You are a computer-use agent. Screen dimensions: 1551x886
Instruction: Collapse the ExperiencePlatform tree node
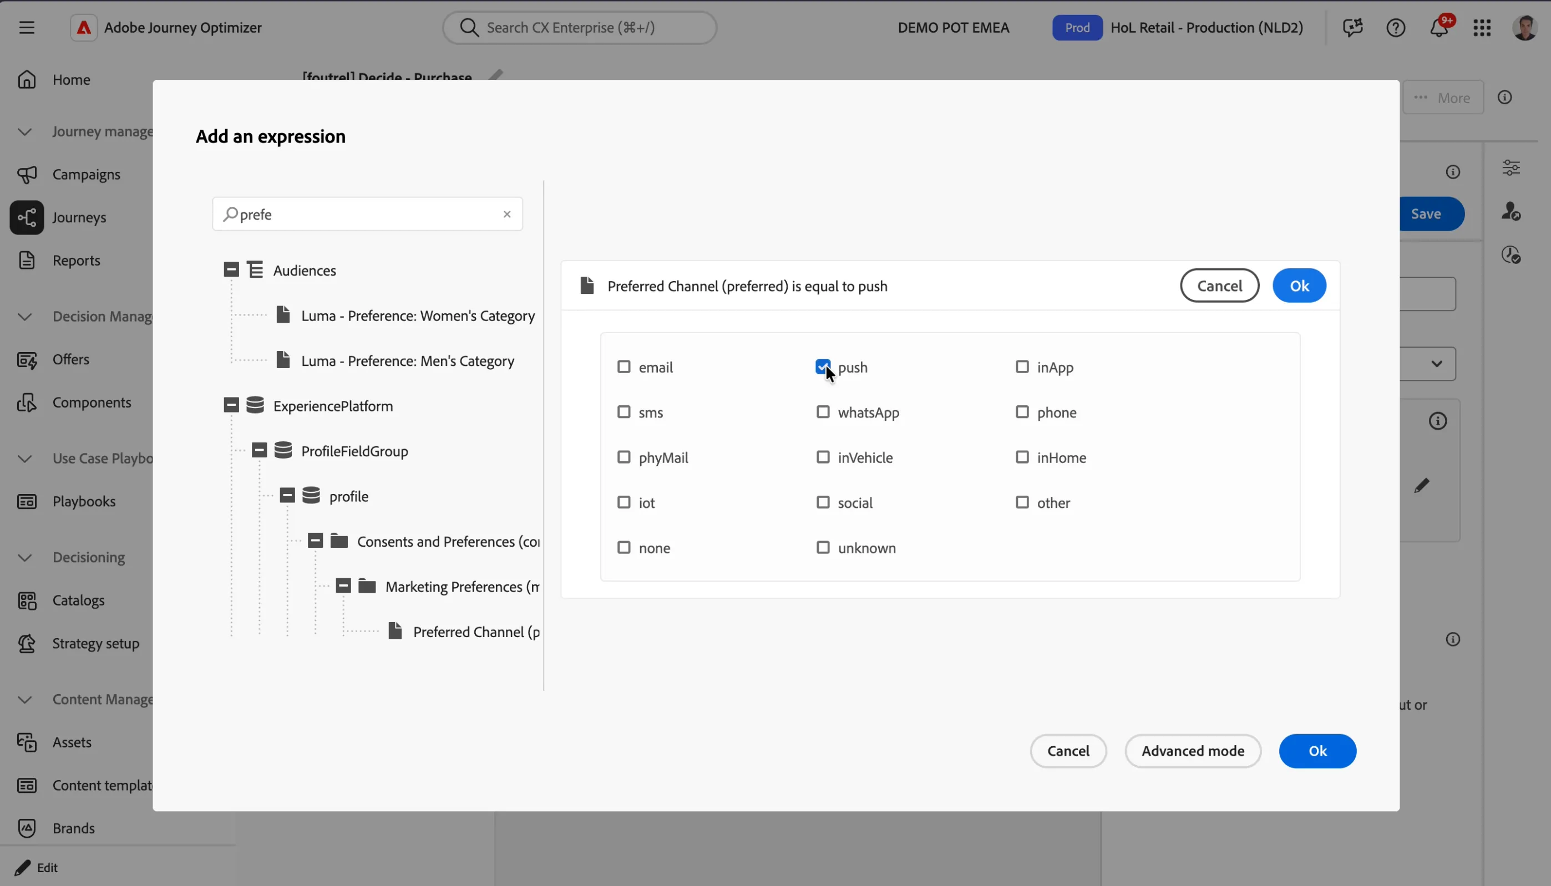click(x=231, y=405)
